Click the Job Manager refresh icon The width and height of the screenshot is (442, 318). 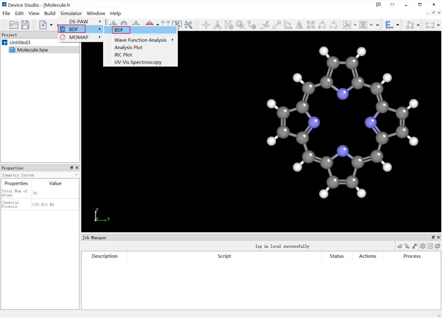(x=438, y=246)
